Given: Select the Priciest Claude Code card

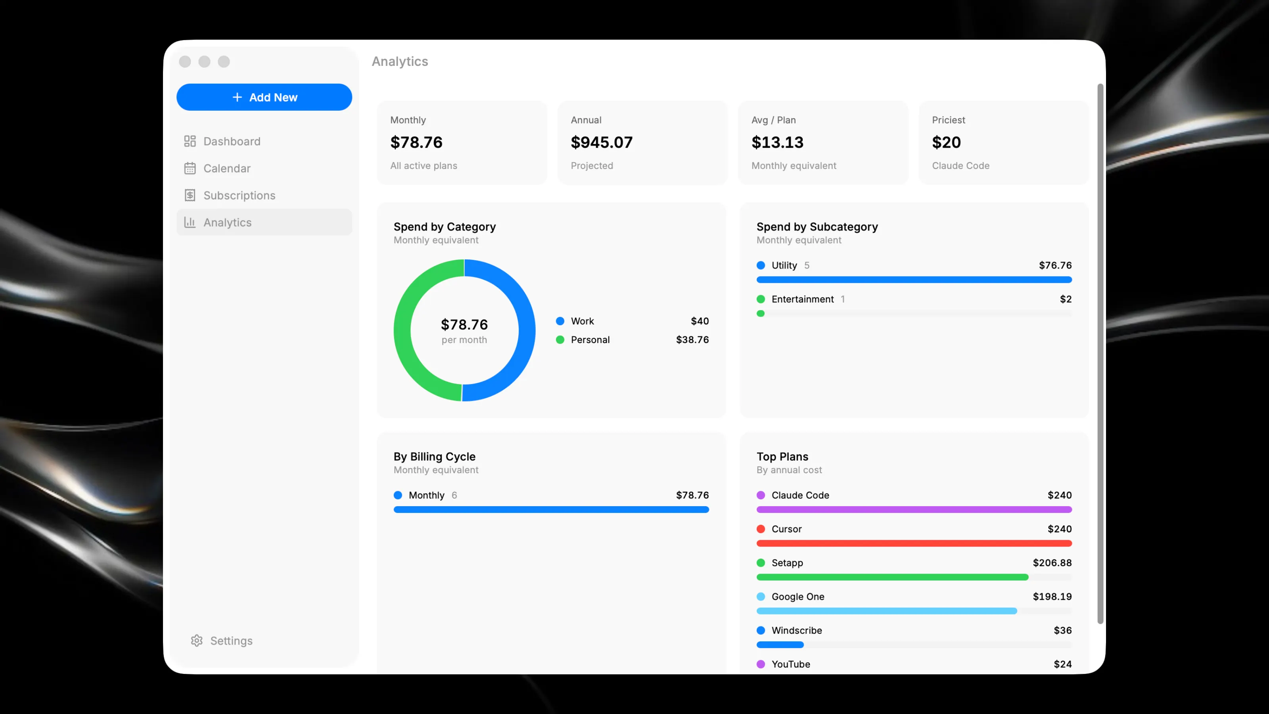Looking at the screenshot, I should [1003, 143].
